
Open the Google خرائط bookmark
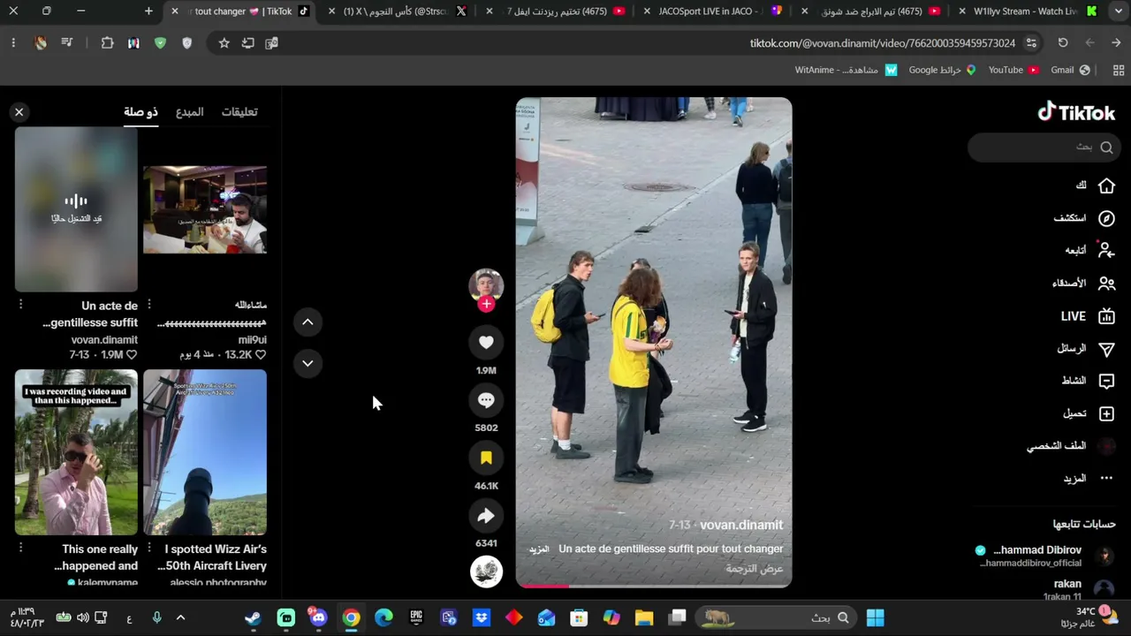coord(942,70)
